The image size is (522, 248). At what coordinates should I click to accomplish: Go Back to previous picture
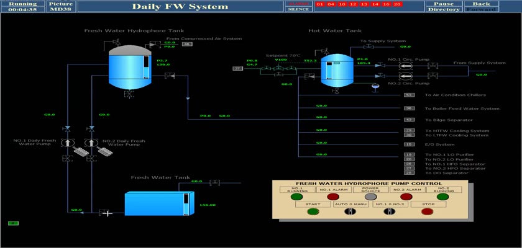coord(482,4)
